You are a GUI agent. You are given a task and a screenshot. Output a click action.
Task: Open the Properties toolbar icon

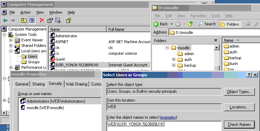coord(50,21)
